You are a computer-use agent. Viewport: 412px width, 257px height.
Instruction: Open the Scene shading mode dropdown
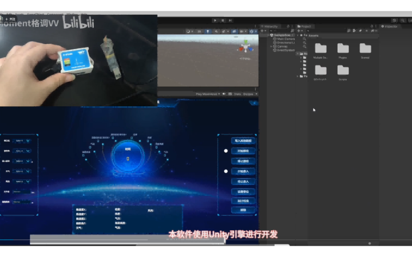pos(189,31)
